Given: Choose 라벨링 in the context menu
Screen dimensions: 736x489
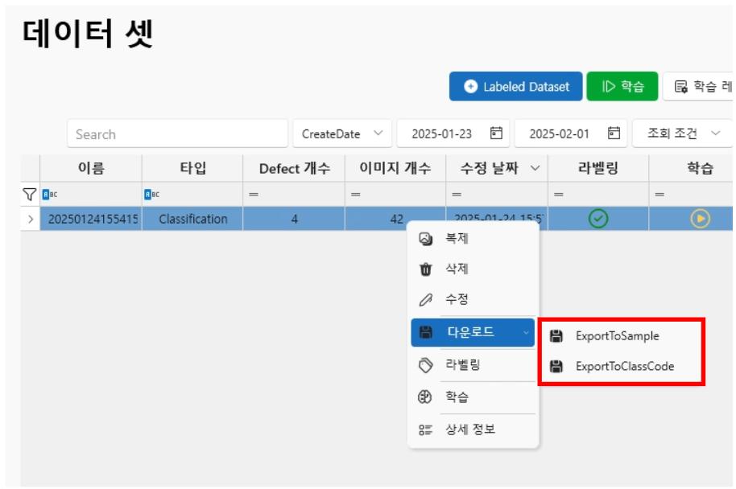Looking at the screenshot, I should 462,365.
